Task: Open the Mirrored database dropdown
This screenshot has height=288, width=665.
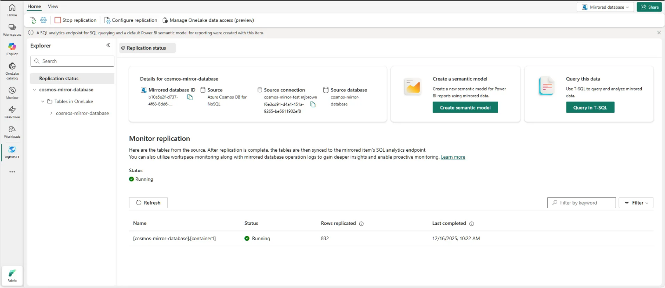Action: click(605, 7)
